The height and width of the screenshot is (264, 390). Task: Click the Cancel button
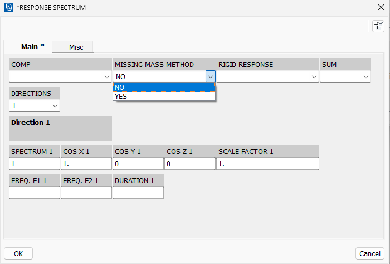[x=370, y=253]
